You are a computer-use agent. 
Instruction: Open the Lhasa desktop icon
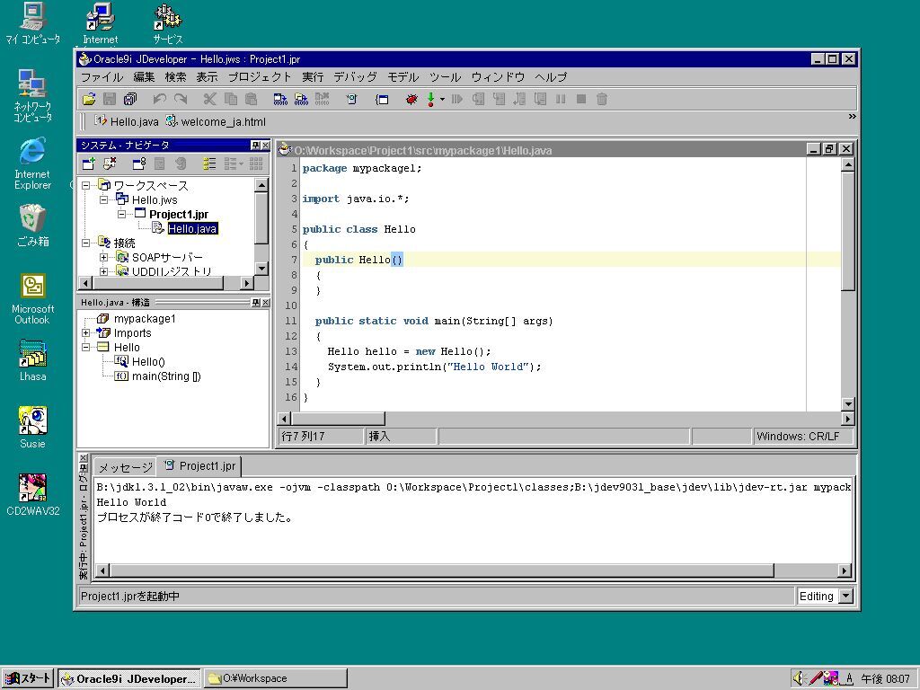[x=33, y=361]
